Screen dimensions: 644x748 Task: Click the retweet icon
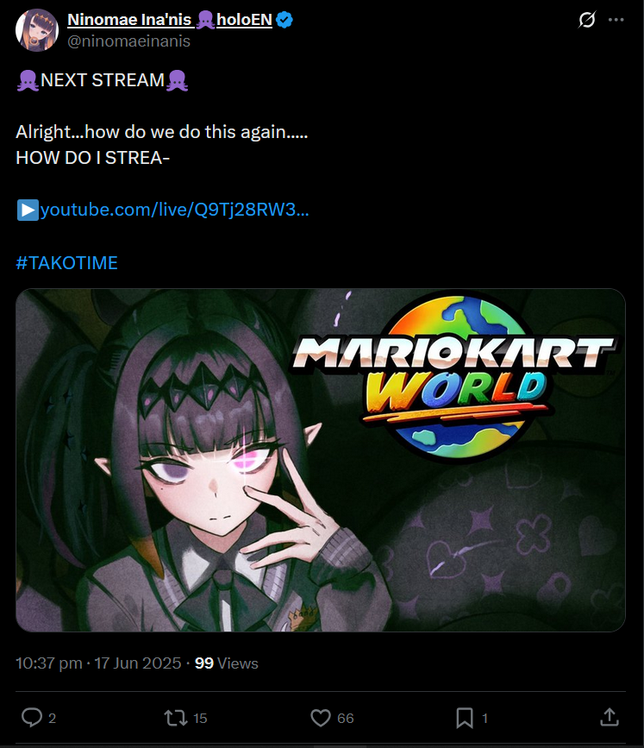click(x=176, y=718)
